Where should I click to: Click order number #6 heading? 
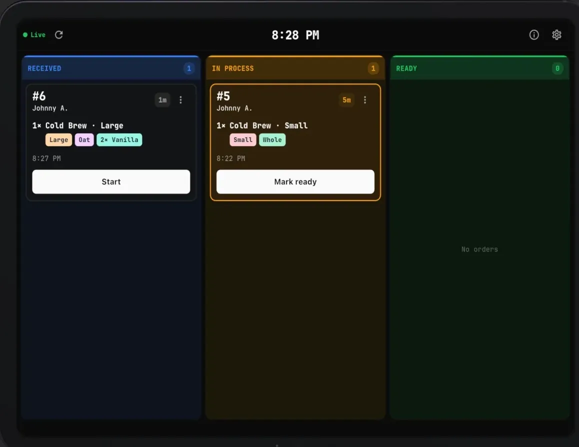39,96
